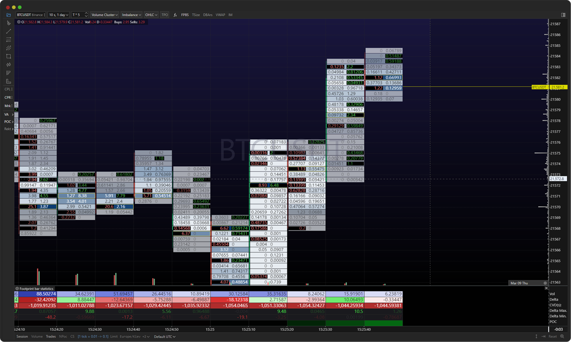Select the Trades tab in status bar
The height and width of the screenshot is (342, 571).
51,337
